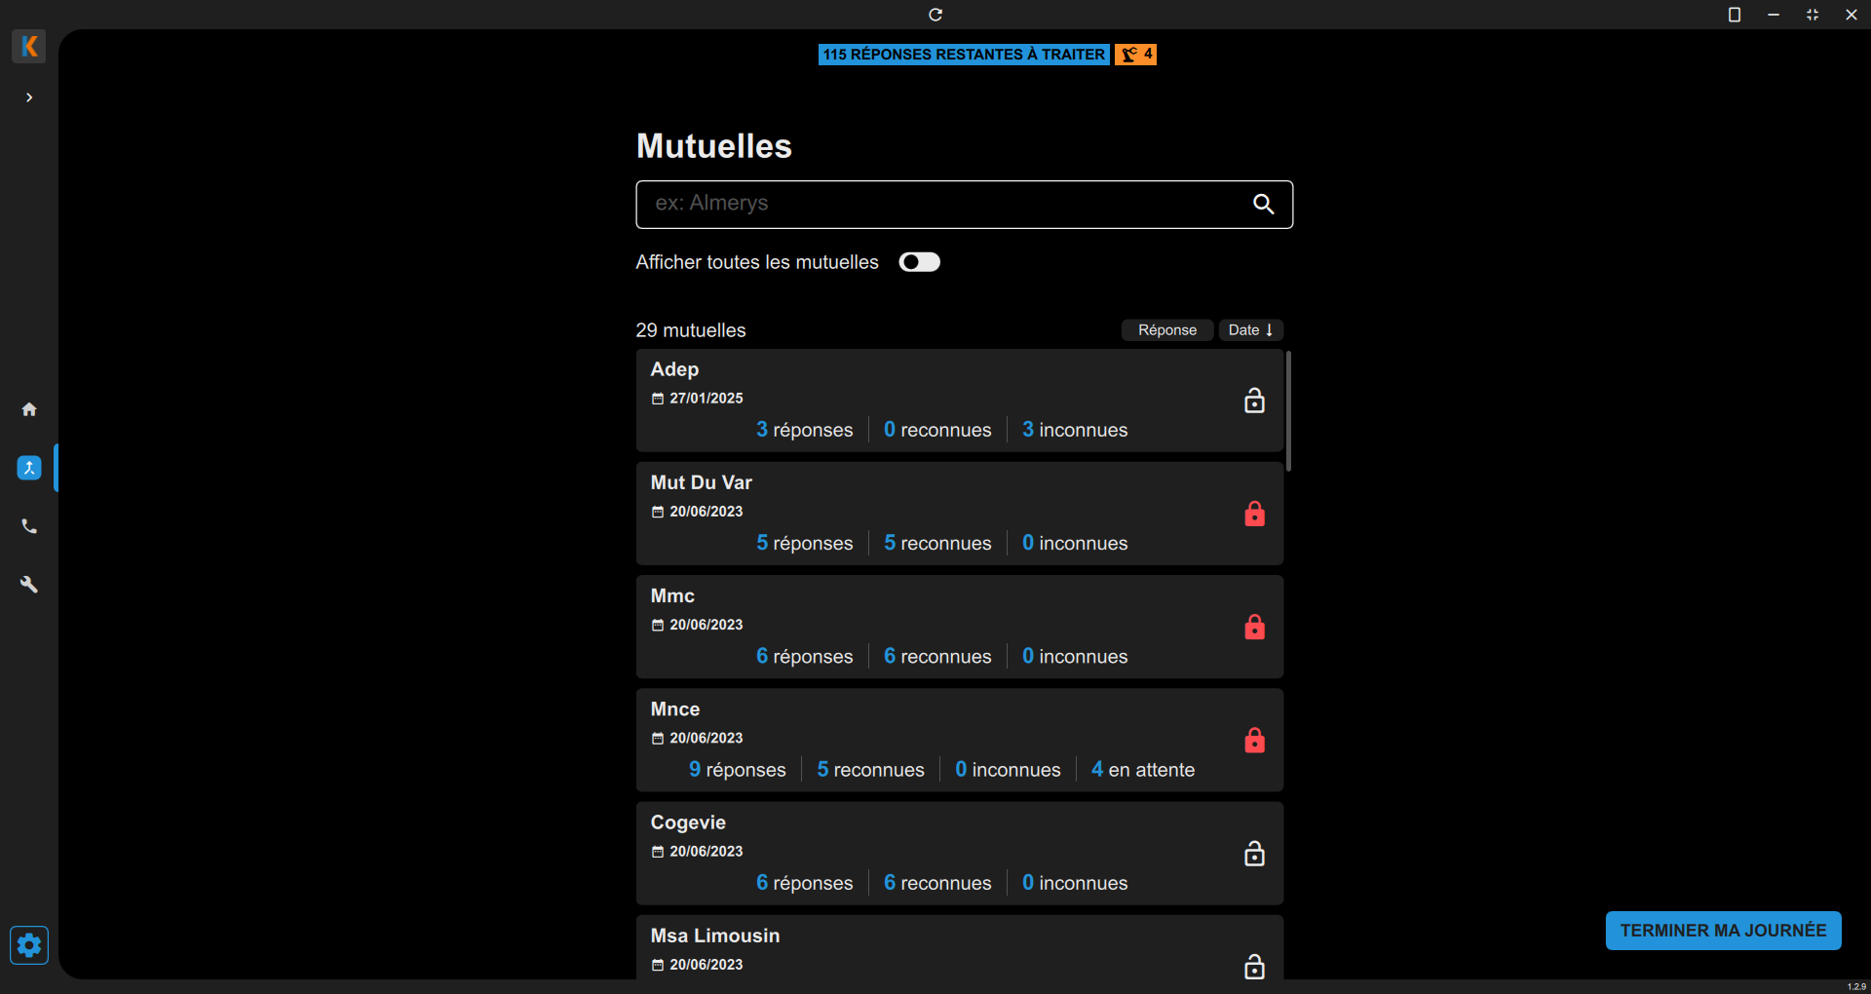The width and height of the screenshot is (1871, 994).
Task: Click the orange K app logo
Action: pyautogui.click(x=29, y=46)
